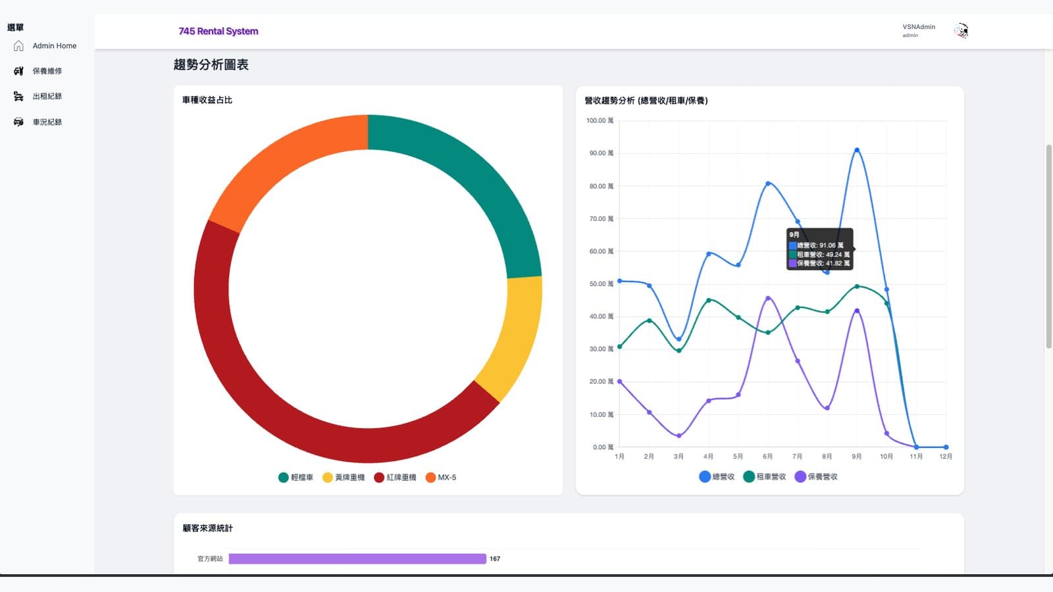The image size is (1053, 592).
Task: Click the 100.00 萬 axis label
Action: (600, 120)
